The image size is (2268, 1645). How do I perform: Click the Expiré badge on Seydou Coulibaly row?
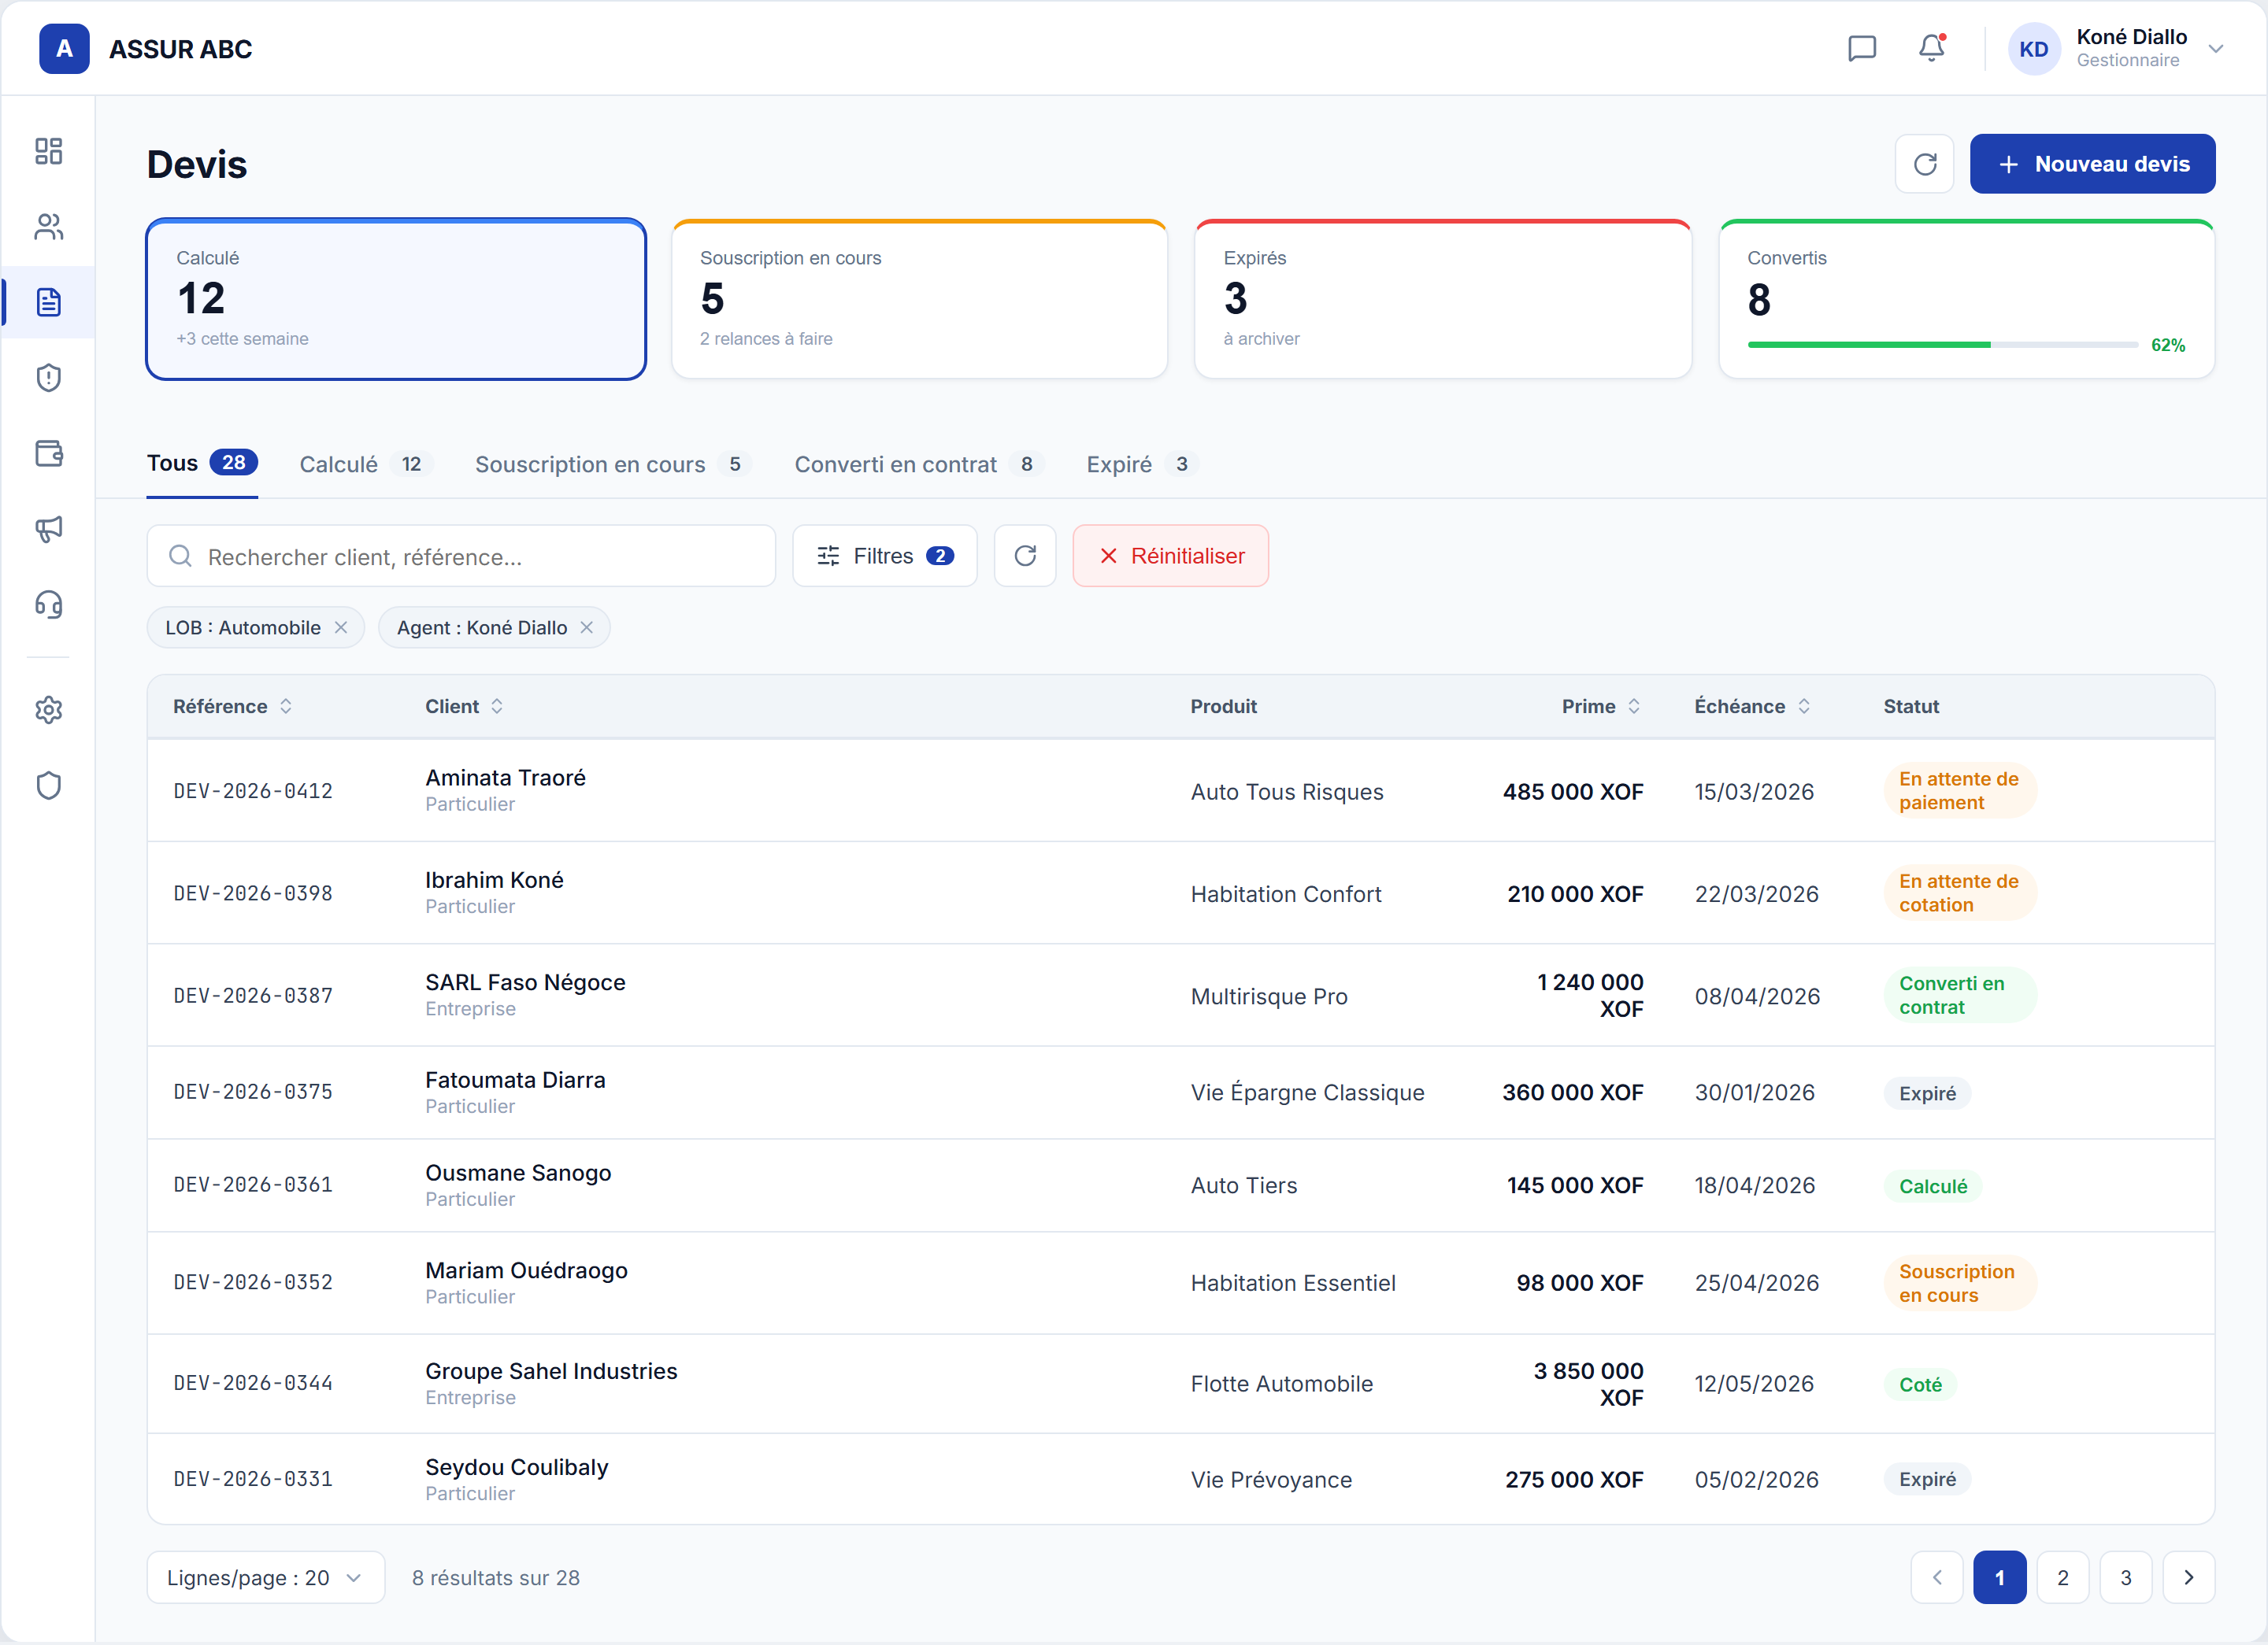pos(1927,1479)
